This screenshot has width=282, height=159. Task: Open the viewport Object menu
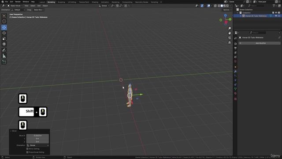tap(45, 6)
